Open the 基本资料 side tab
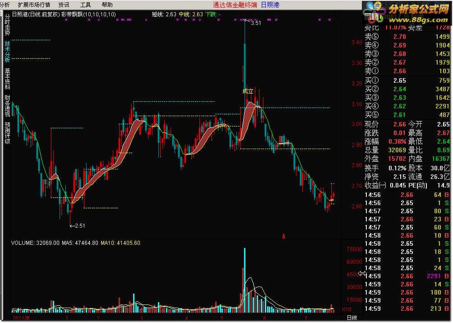Screen dimensions: 453x323 tap(7, 79)
